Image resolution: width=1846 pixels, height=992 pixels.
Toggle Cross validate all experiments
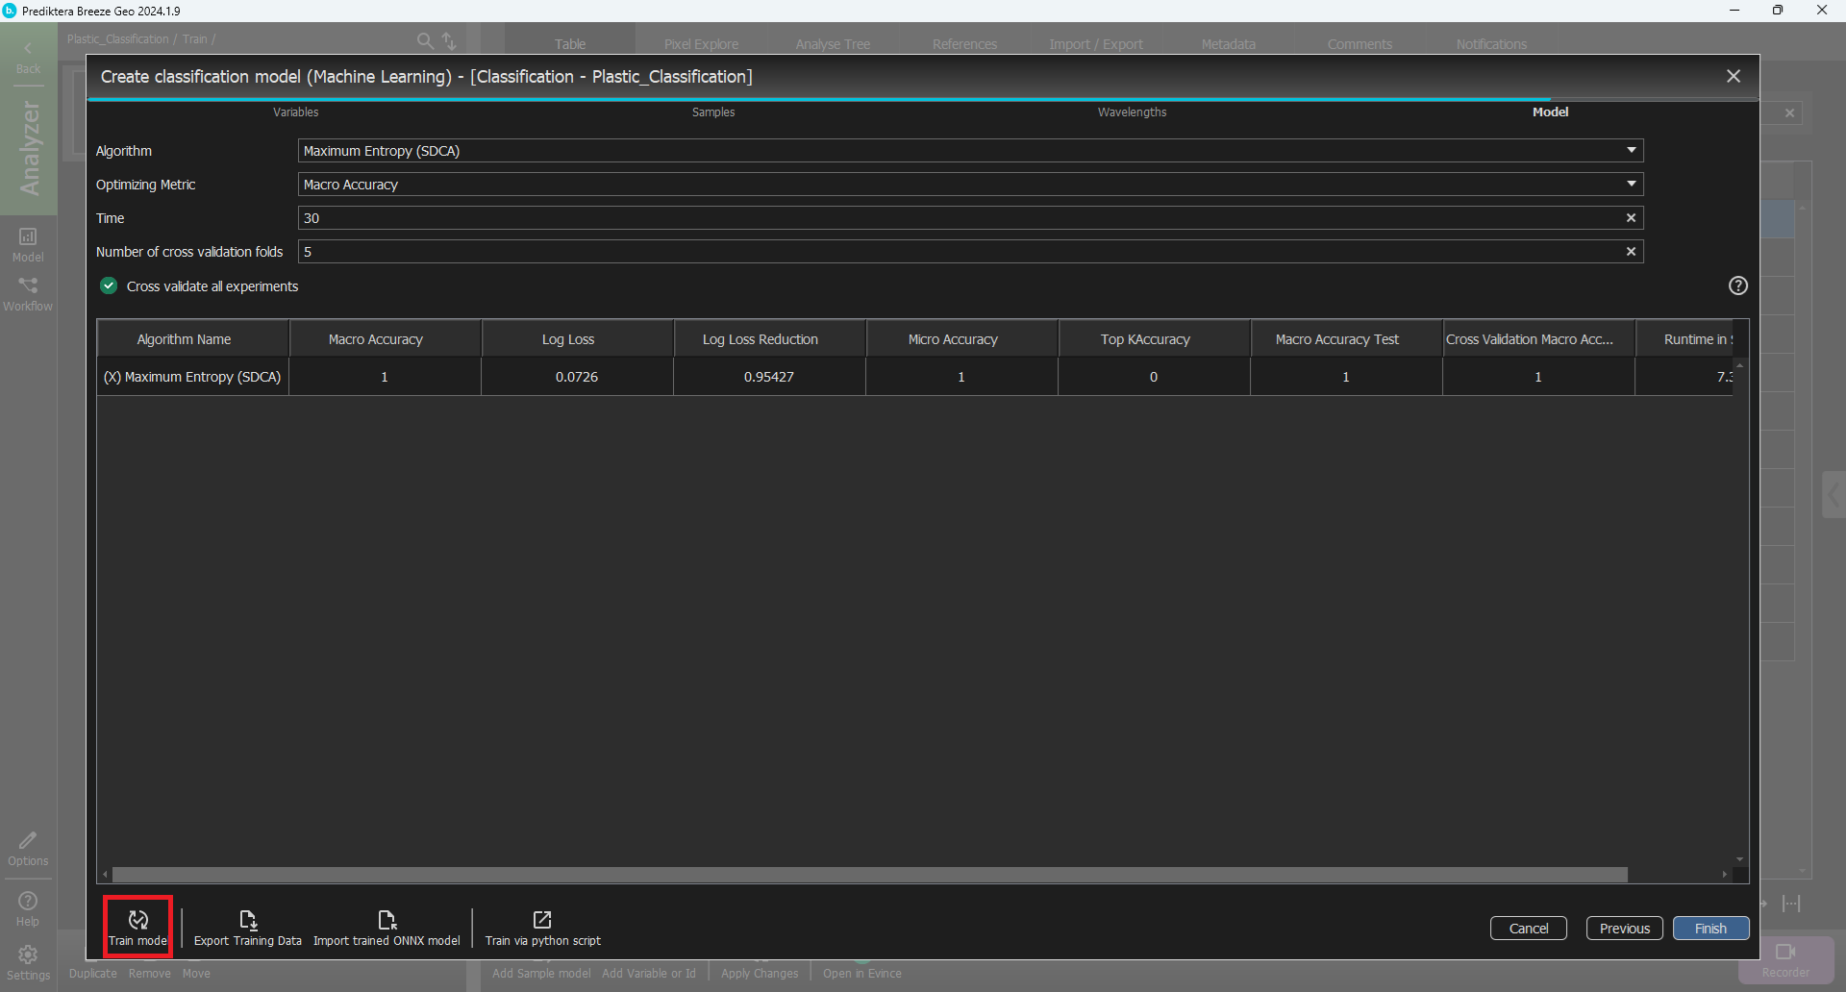click(x=110, y=286)
